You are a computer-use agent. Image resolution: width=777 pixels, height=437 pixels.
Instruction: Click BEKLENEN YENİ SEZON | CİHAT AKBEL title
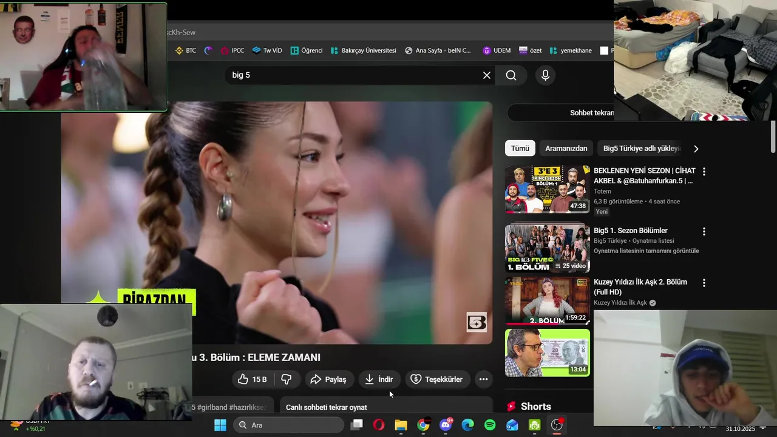(x=645, y=175)
